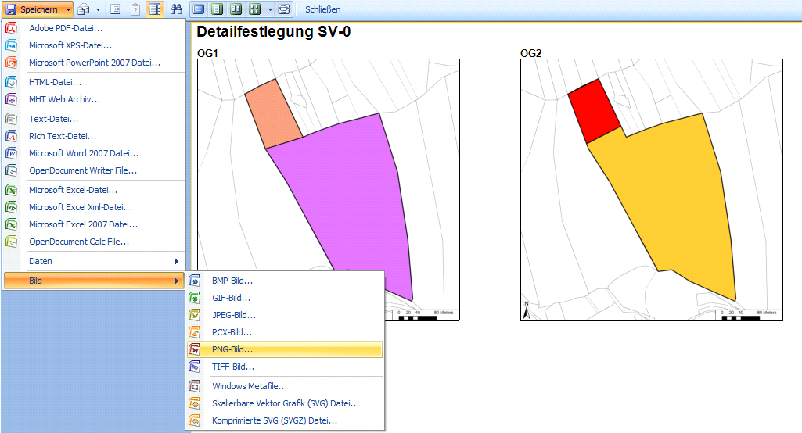The height and width of the screenshot is (433, 802).
Task: Click the Speichern button
Action: pos(32,9)
